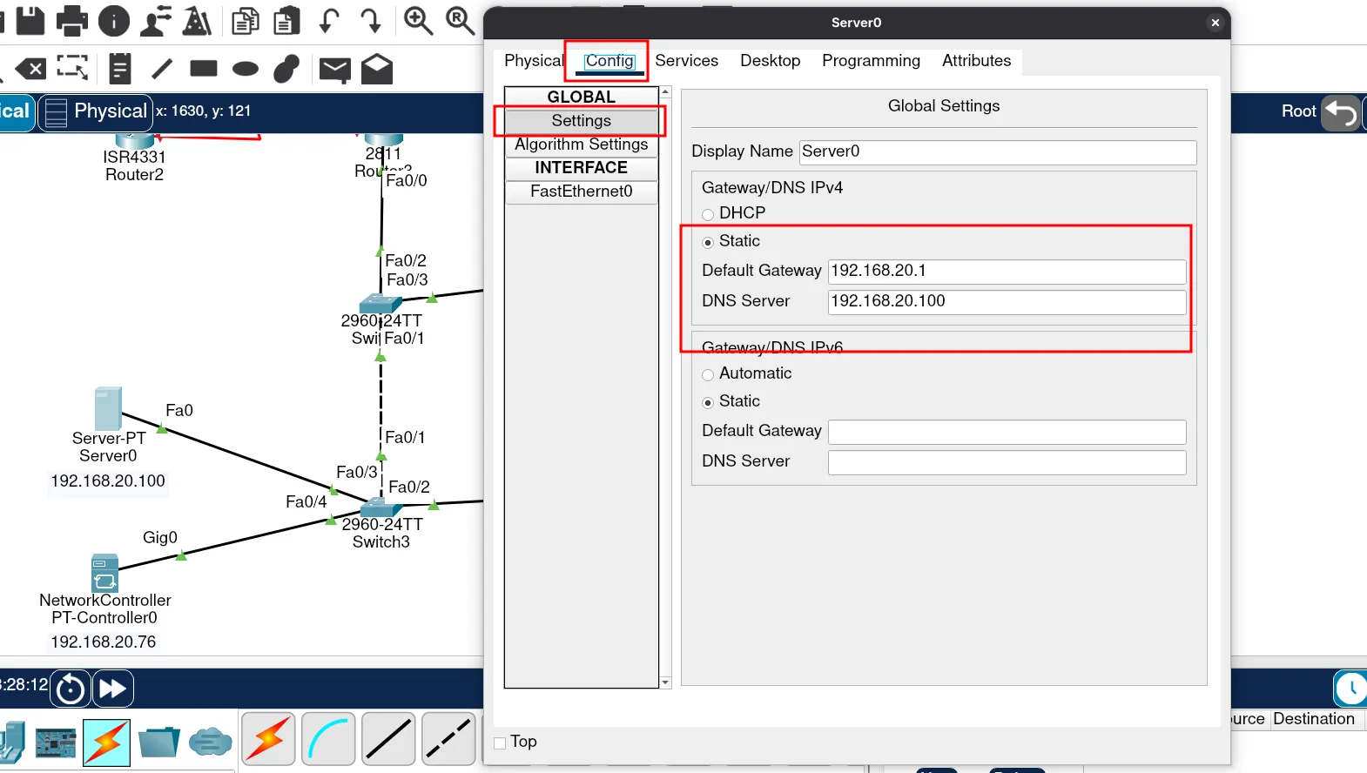
Task: Enable the Top checkbox
Action: point(500,743)
